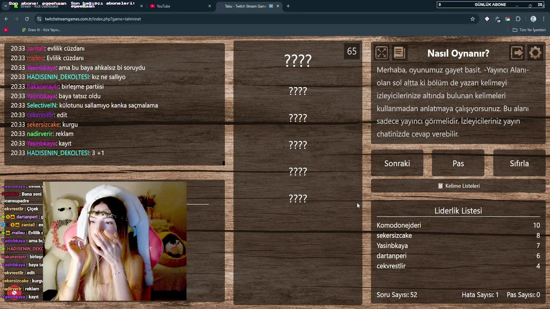Click the Liderlik Listesi heading
Image resolution: width=550 pixels, height=309 pixels.
point(458,211)
